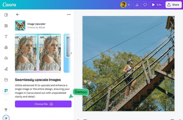
Task: Open the Text tool in sidebar
Action: [6, 36]
